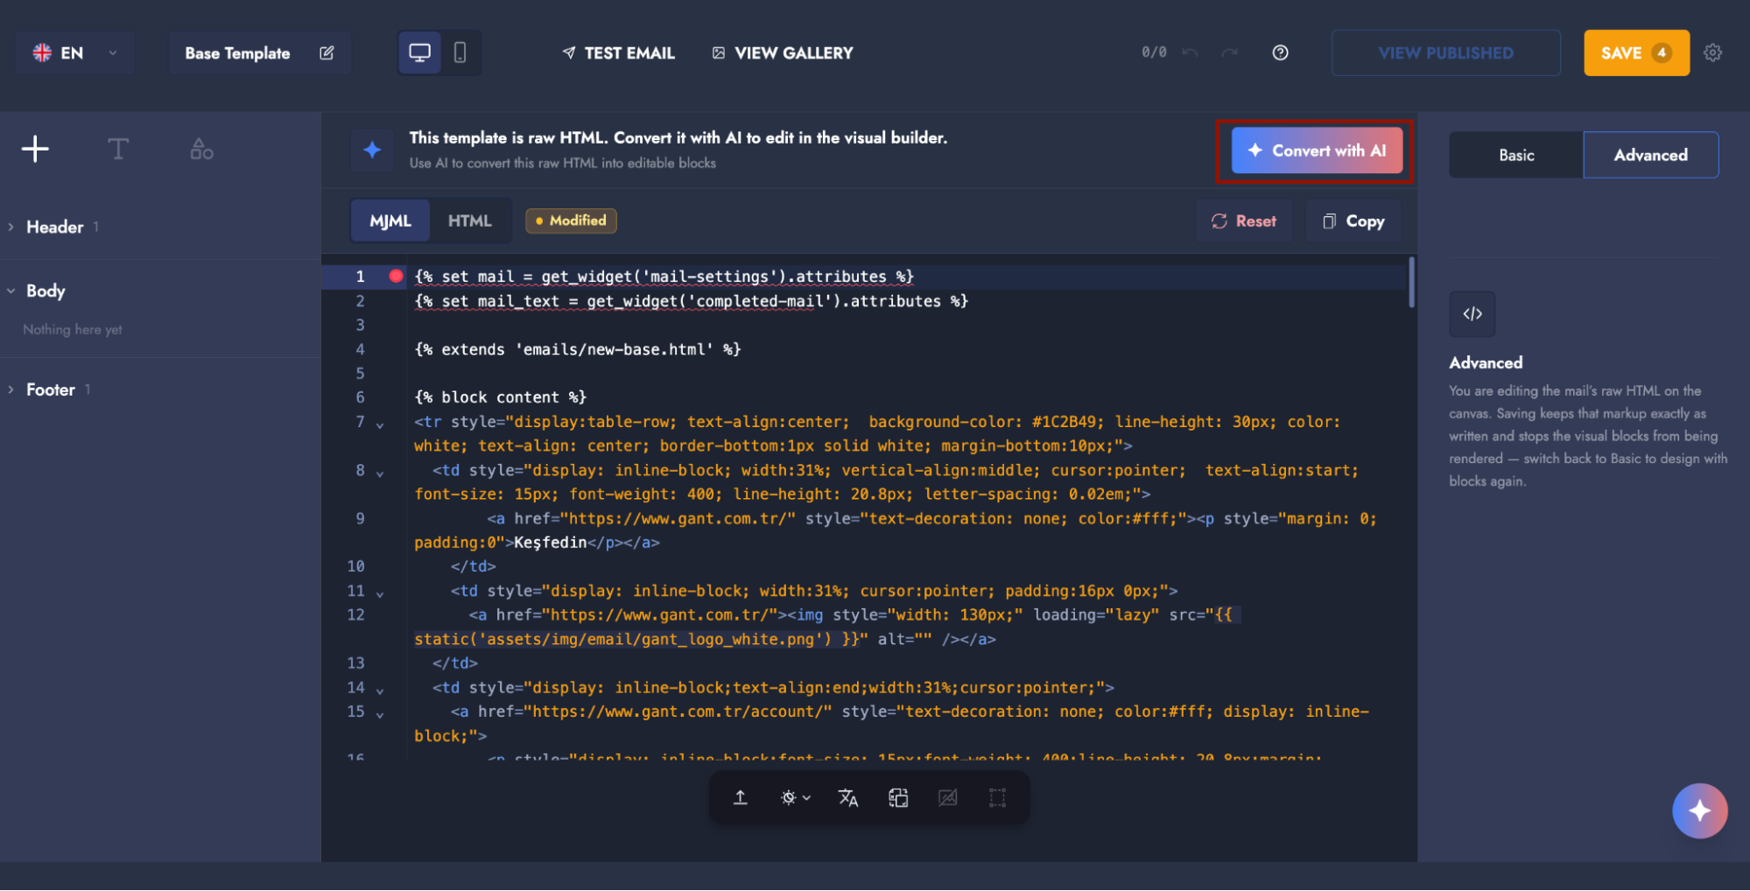Click the code editor vertical scrollbar
This screenshot has height=891, width=1750.
tap(1411, 282)
